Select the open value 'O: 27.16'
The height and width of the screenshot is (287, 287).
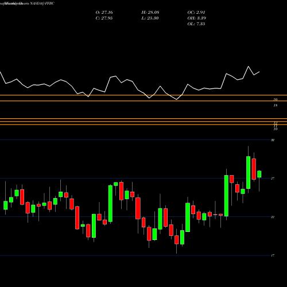[104, 13]
